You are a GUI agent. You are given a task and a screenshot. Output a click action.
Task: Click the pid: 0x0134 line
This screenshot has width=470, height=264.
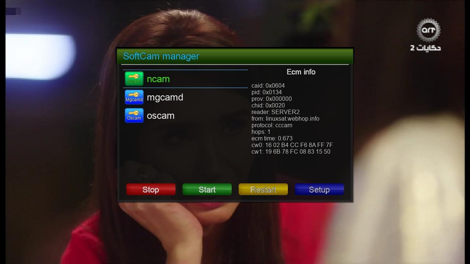click(267, 92)
